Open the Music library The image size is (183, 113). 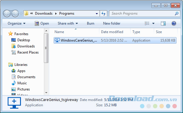click(22, 83)
